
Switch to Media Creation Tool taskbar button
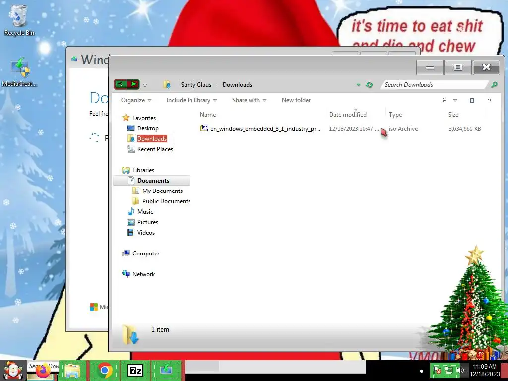coord(166,370)
